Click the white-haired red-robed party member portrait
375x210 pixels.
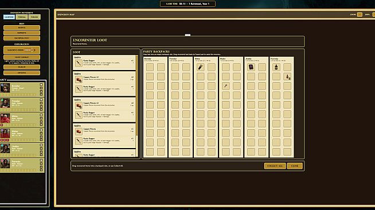coord(5,118)
